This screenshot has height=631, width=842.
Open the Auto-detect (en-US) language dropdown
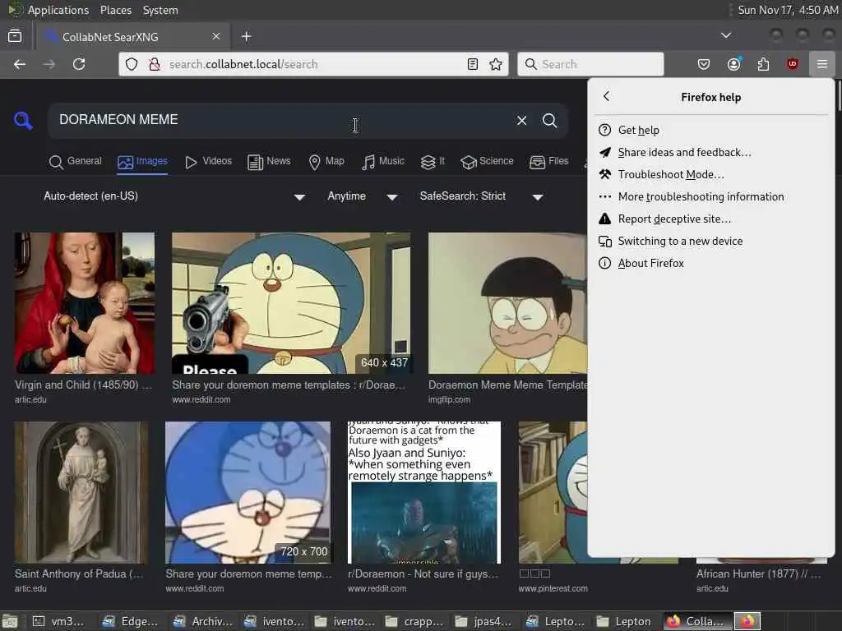pyautogui.click(x=174, y=196)
